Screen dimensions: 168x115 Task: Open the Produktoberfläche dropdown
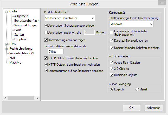[69, 18]
